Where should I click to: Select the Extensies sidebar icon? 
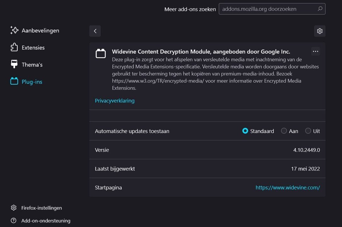[x=14, y=47]
